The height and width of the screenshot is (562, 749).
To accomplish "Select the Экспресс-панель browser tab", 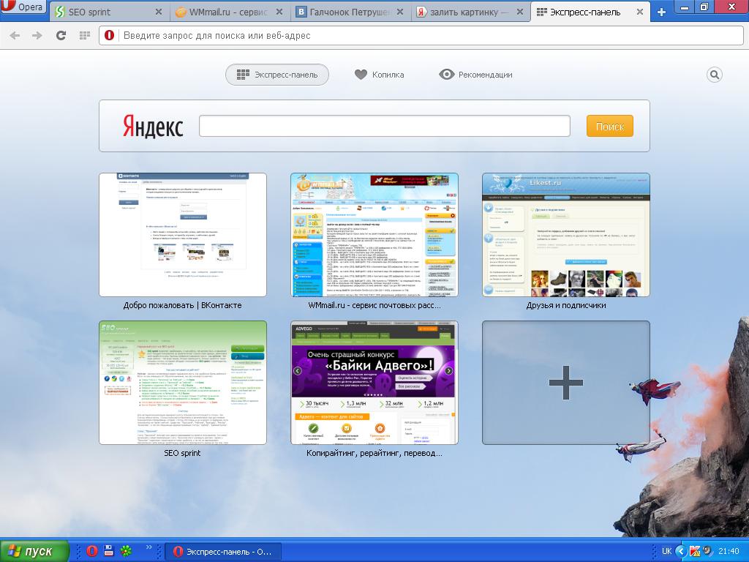I will click(x=590, y=12).
